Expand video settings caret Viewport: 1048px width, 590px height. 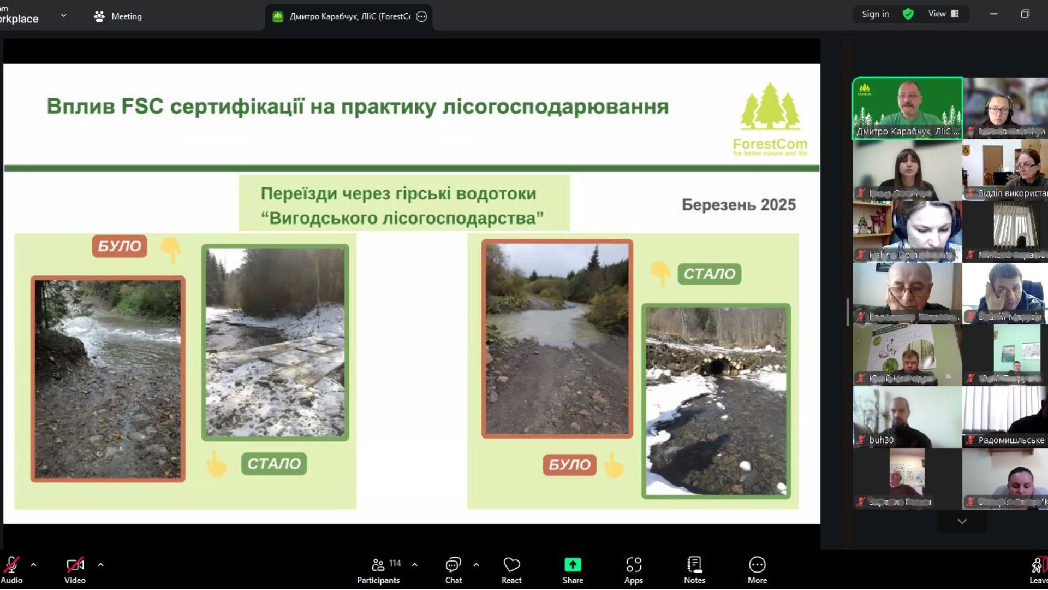click(100, 565)
